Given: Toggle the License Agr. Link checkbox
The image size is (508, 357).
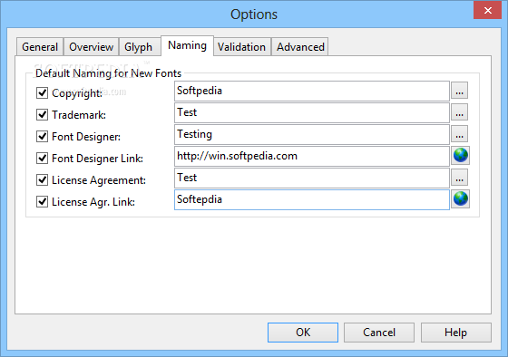Looking at the screenshot, I should point(42,202).
